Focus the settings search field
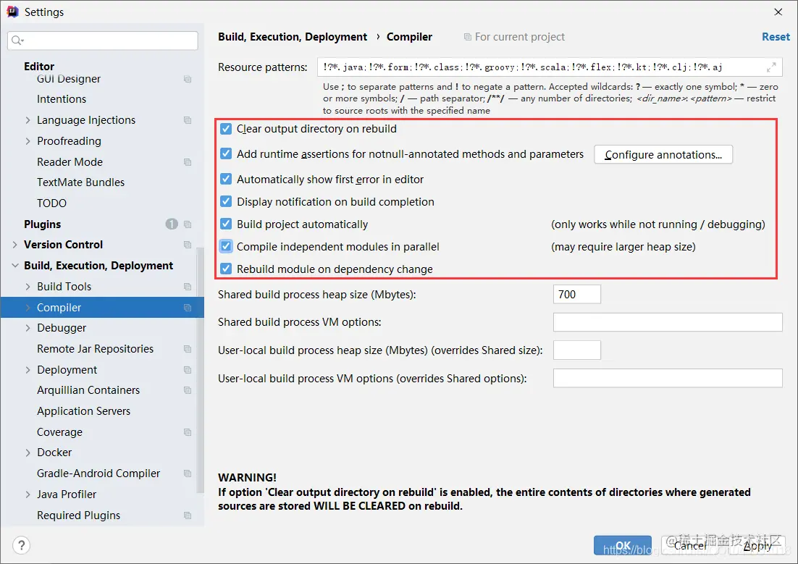The width and height of the screenshot is (798, 564). click(103, 41)
